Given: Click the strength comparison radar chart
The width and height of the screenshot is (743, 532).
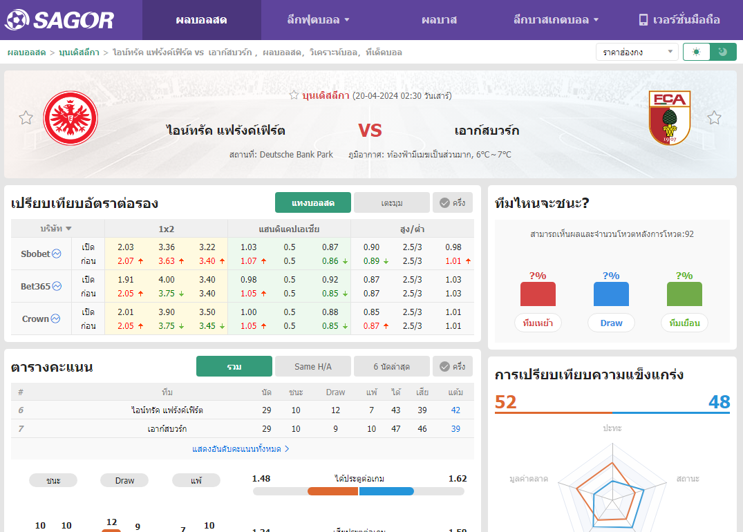Looking at the screenshot, I should click(x=612, y=488).
